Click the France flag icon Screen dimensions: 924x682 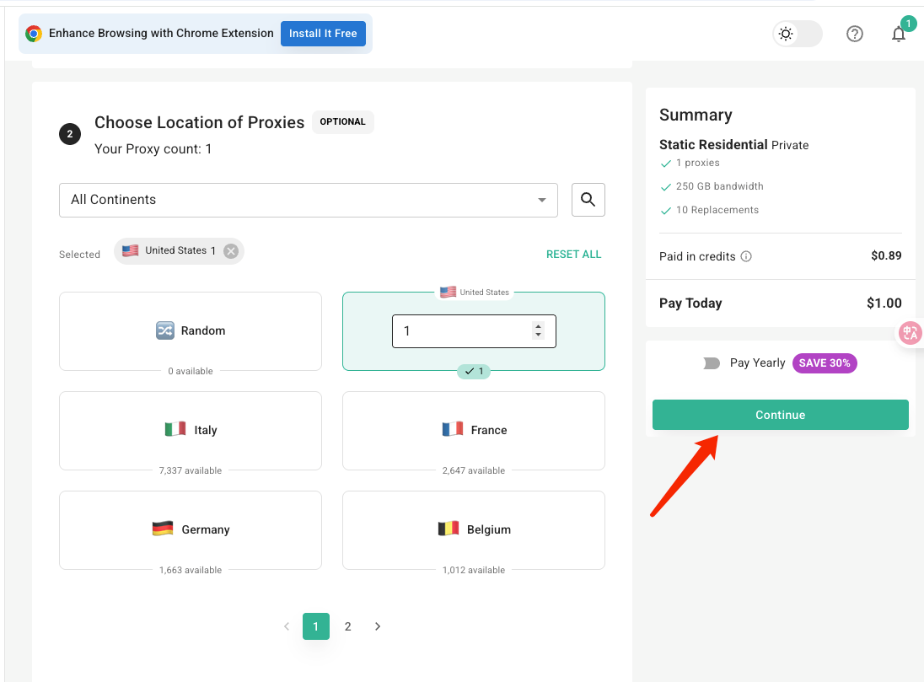click(453, 429)
